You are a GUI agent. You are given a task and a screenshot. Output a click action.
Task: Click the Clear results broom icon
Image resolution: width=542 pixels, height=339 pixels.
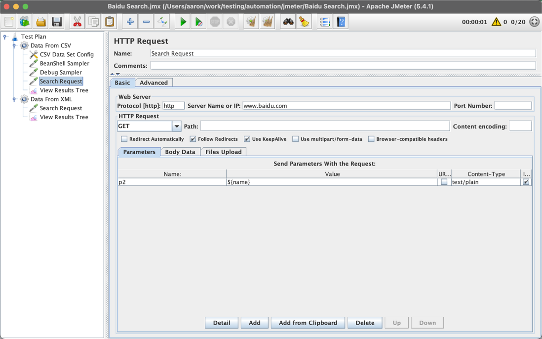(x=251, y=22)
